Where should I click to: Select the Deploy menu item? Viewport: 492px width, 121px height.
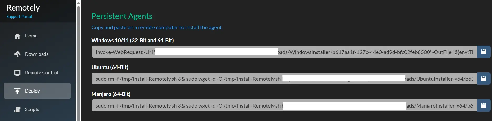click(32, 91)
